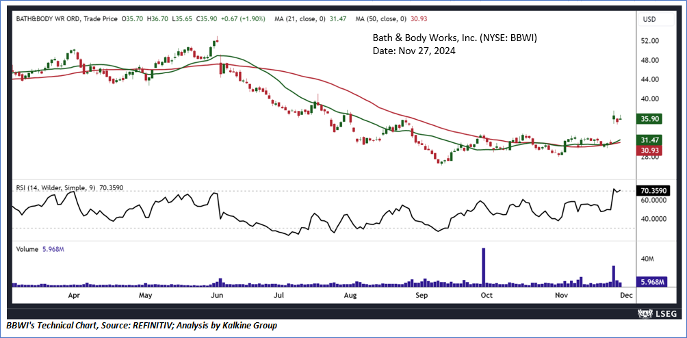Click the 52.00 price axis label

point(649,41)
